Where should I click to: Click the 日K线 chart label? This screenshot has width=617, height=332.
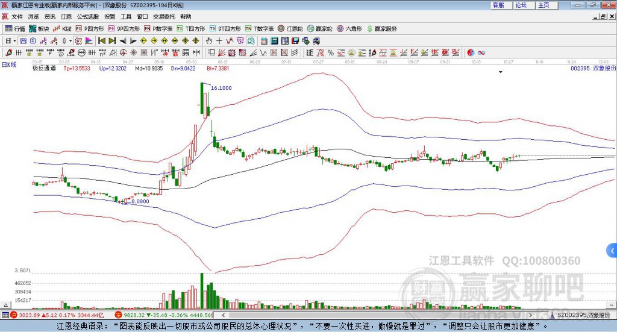(x=9, y=64)
